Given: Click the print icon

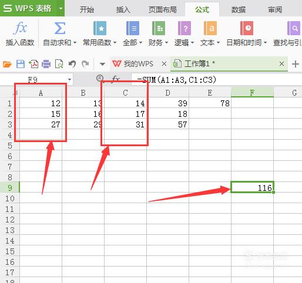Looking at the screenshot, I should (46, 64).
